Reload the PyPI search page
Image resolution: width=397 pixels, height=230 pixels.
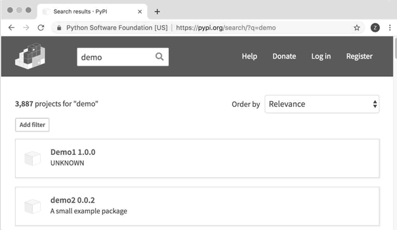pos(40,27)
